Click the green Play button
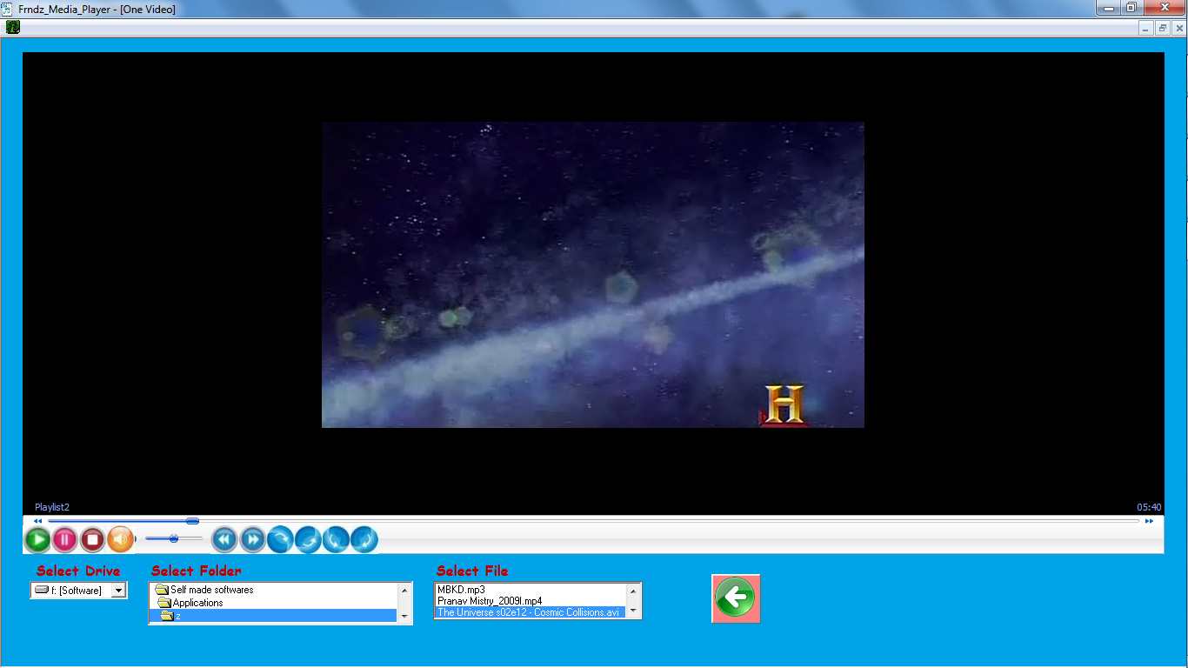The height and width of the screenshot is (668, 1188). pos(37,540)
